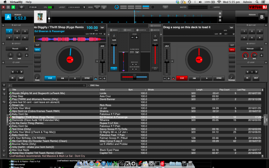
Task: Toggle SLIP mode on deck A
Action: pyautogui.click(x=37, y=45)
